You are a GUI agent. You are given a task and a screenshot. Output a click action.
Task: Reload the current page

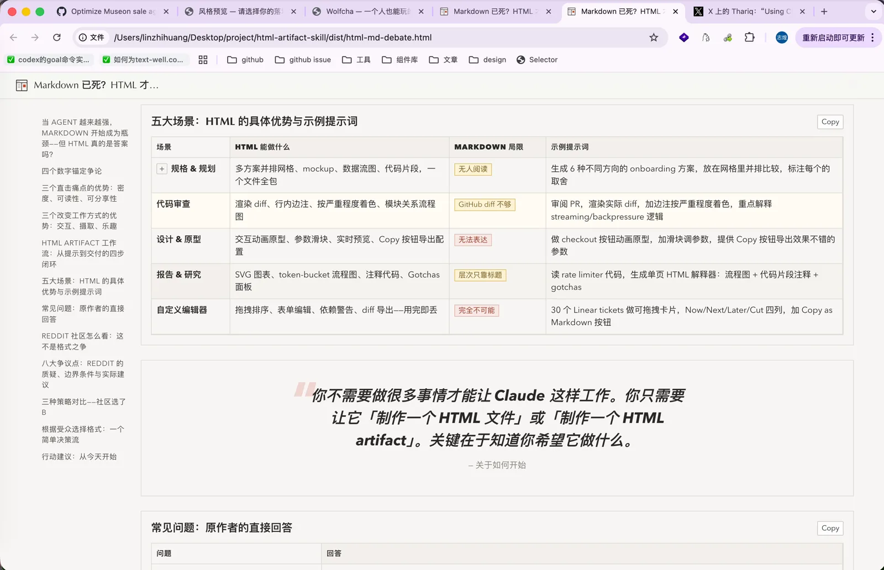[57, 38]
